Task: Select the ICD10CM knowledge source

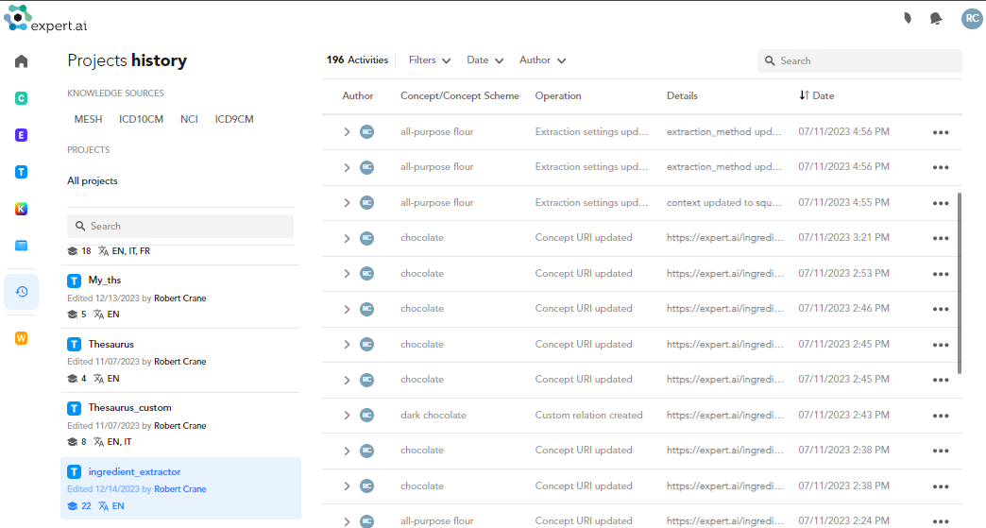Action: point(141,119)
